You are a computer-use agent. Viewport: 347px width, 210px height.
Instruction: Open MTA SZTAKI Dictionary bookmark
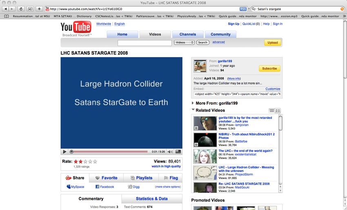click(73, 16)
